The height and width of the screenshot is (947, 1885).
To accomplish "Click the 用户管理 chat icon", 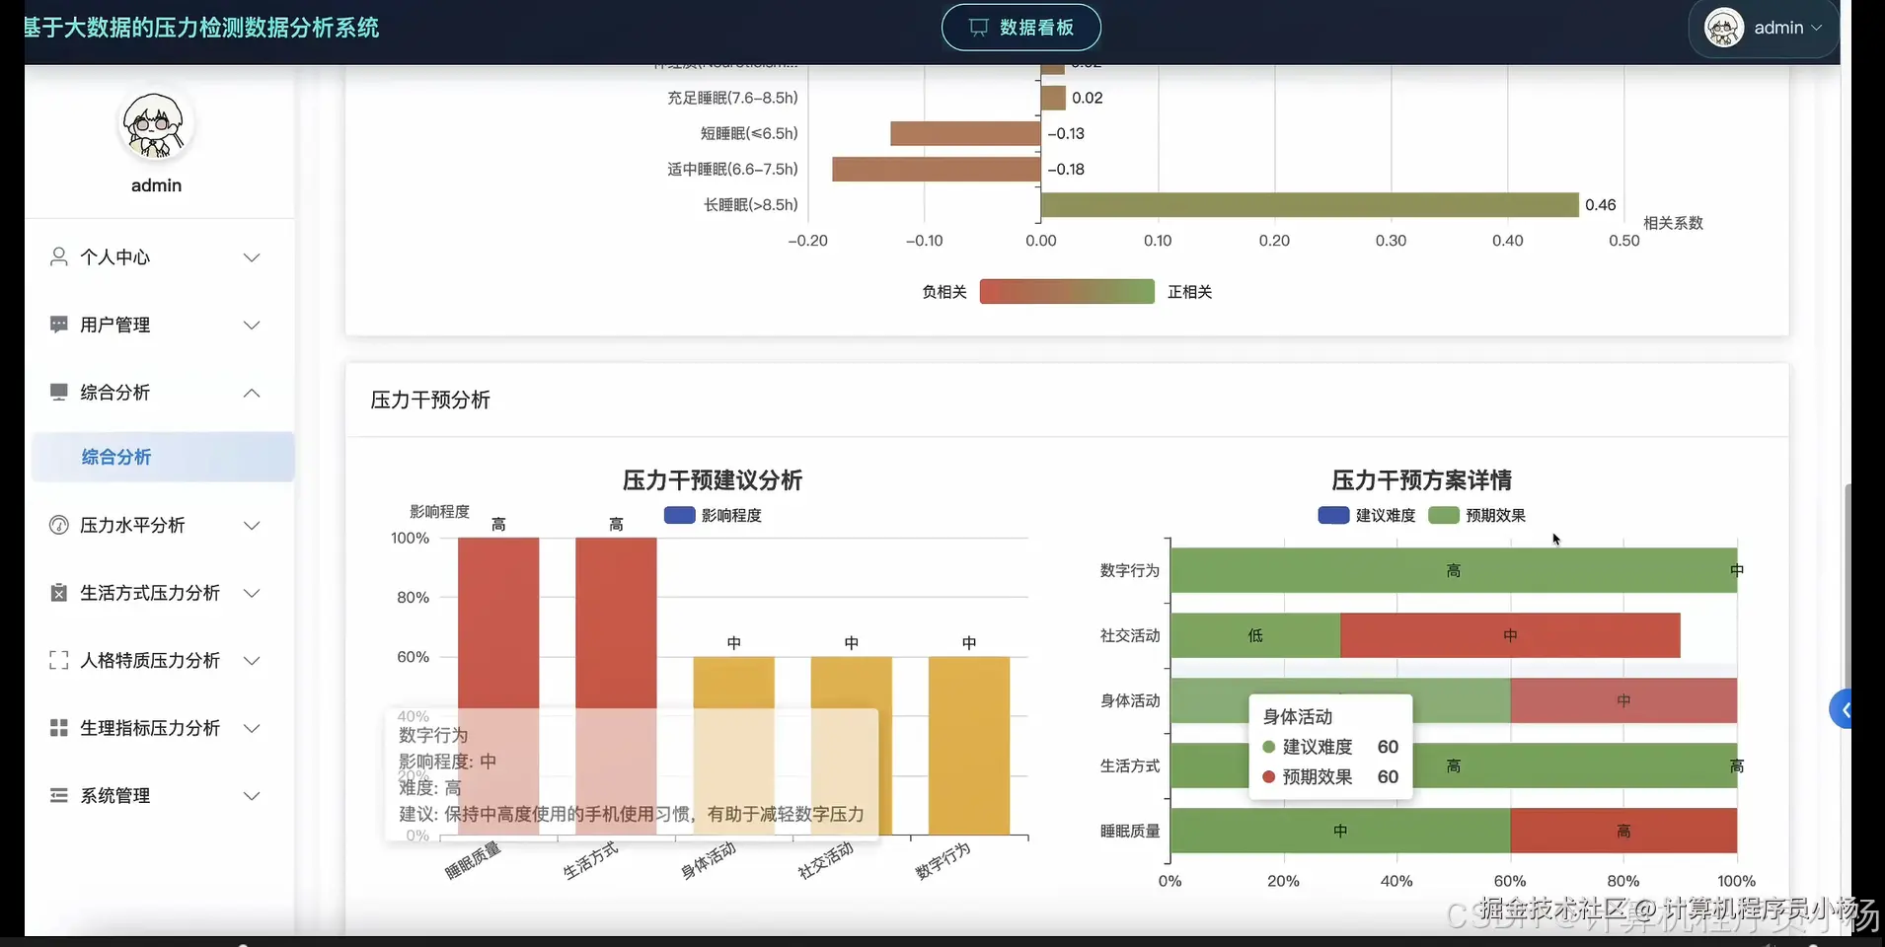I will click(x=59, y=325).
